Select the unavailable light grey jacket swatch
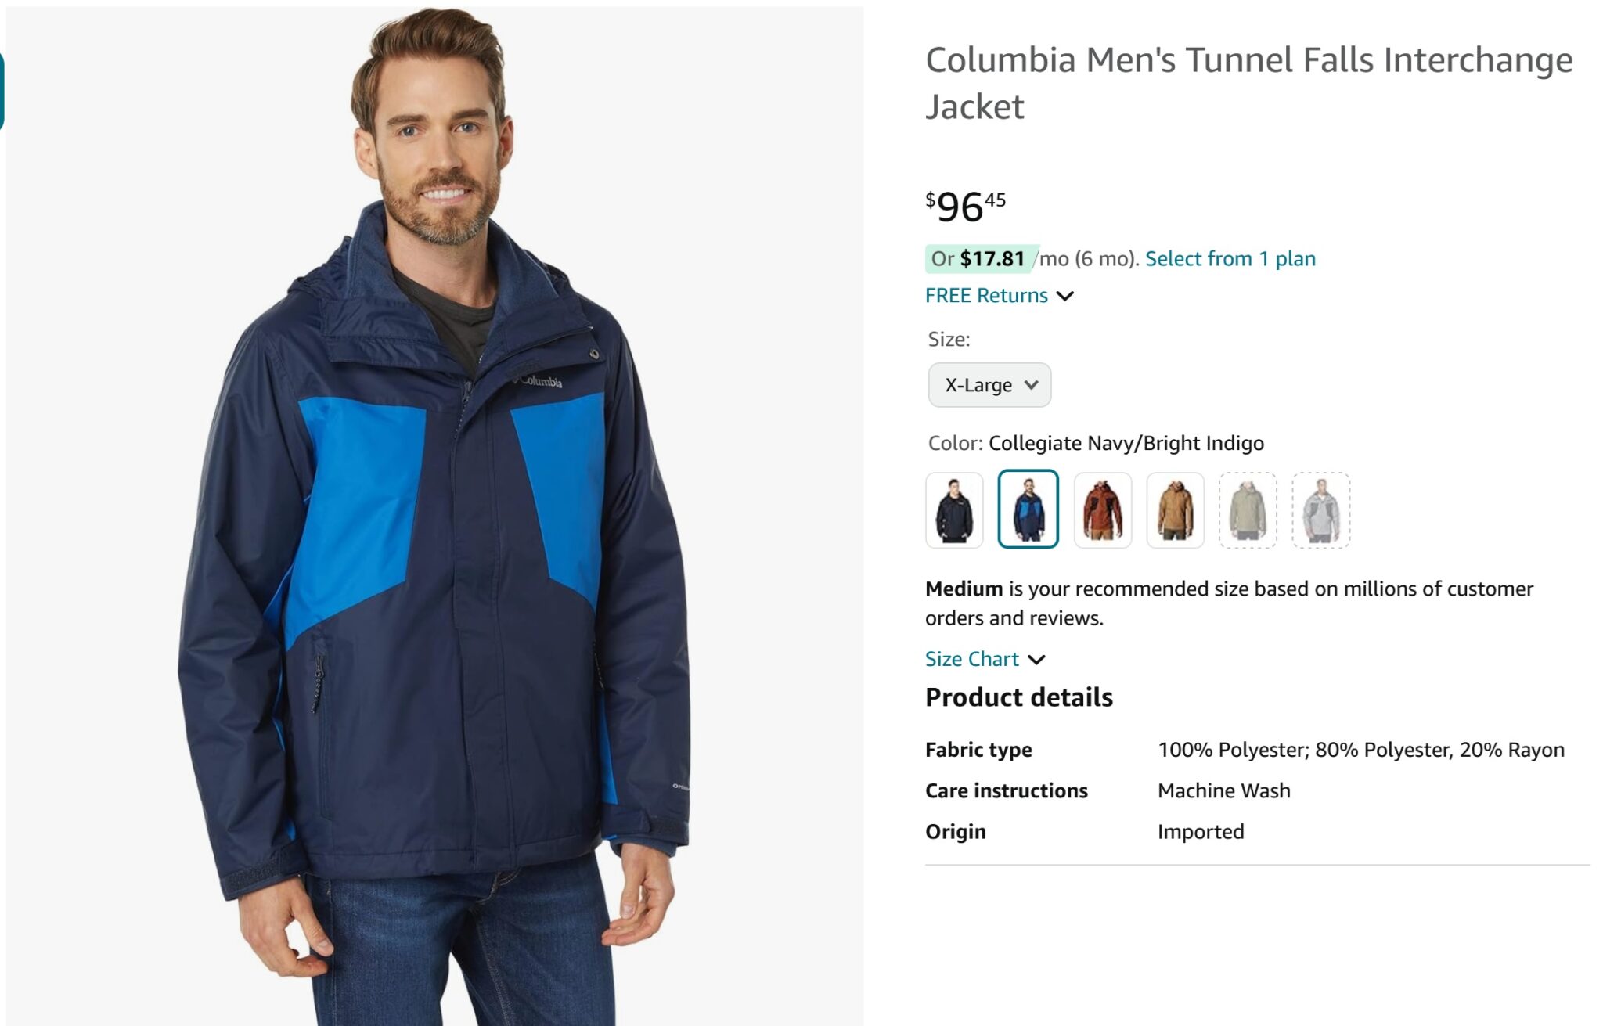Screen dimensions: 1603x1026 (1320, 510)
